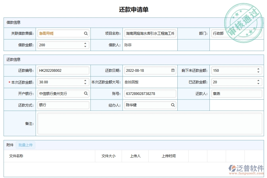267x178 pixels.
Task: Click the increment stepper on 本次还款金额
Action: pyautogui.click(x=86, y=81)
